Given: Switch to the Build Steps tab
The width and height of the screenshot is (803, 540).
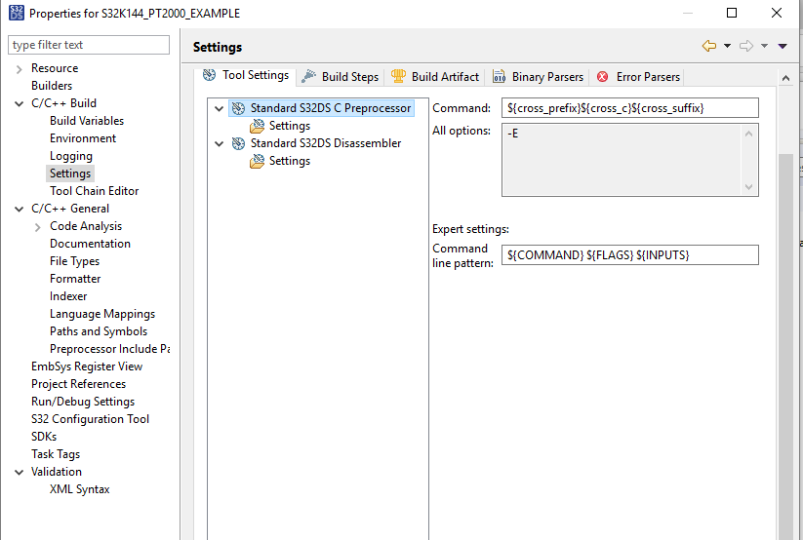Looking at the screenshot, I should tap(341, 77).
